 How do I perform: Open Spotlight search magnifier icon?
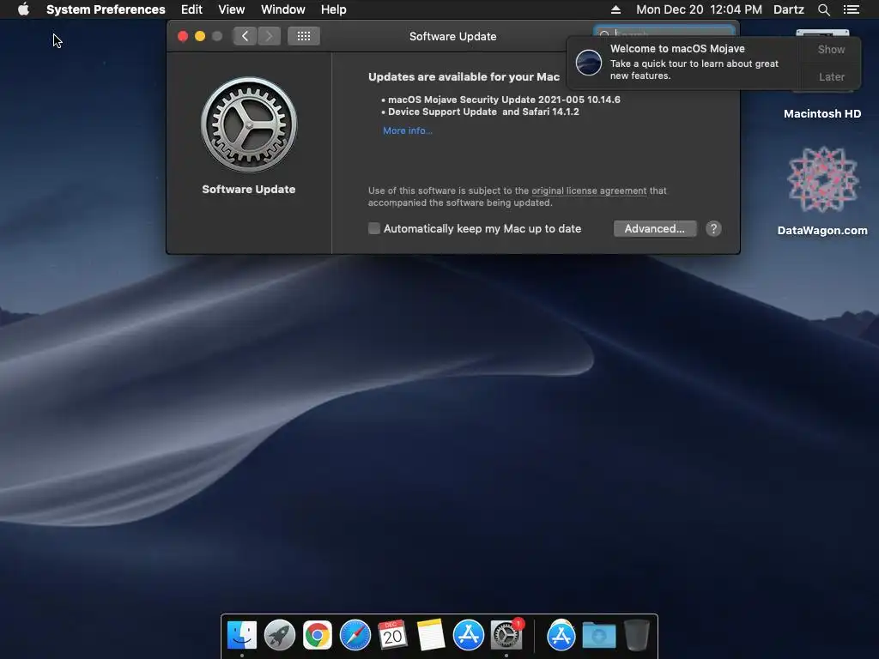(x=823, y=9)
